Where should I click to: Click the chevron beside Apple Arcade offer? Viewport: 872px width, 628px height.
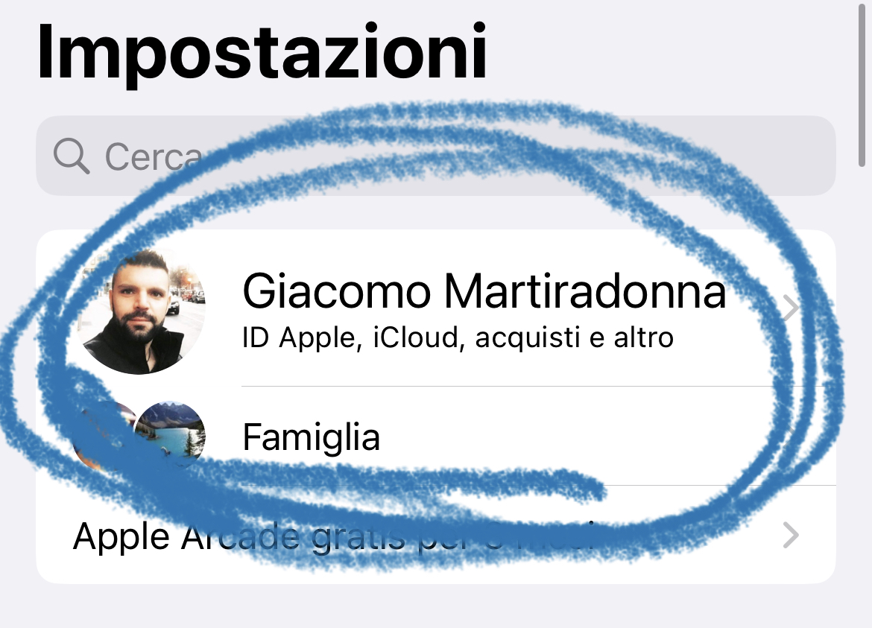point(790,535)
